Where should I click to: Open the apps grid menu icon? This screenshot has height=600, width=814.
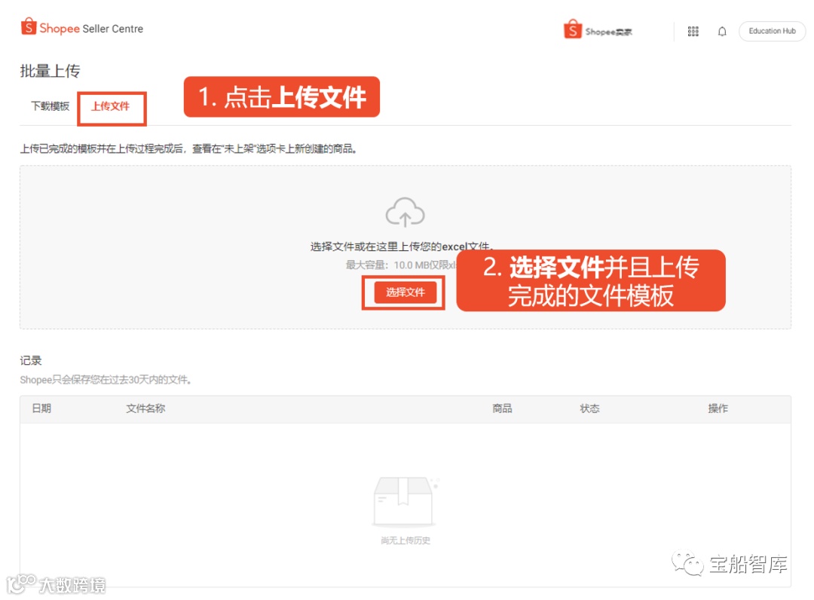(x=693, y=32)
